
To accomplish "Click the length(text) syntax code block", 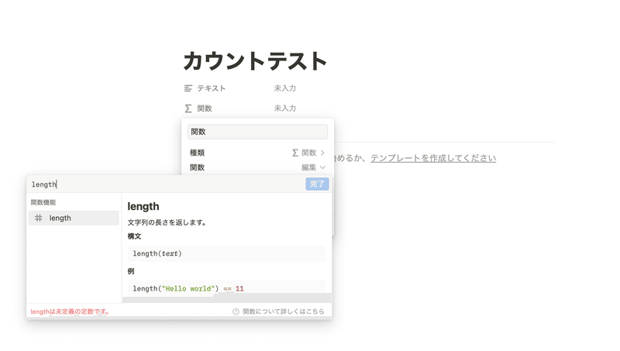I will click(x=226, y=253).
